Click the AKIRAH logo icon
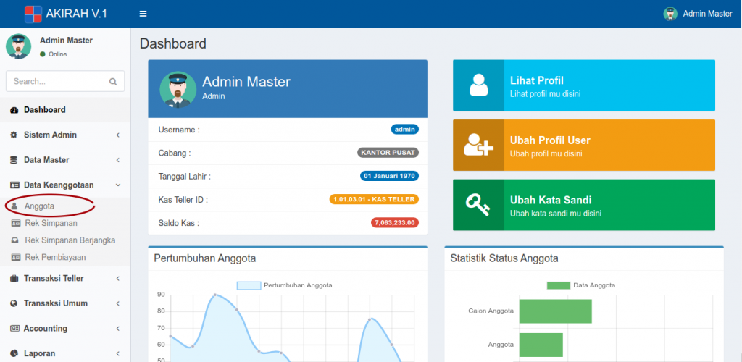The width and height of the screenshot is (742, 362). click(x=33, y=14)
